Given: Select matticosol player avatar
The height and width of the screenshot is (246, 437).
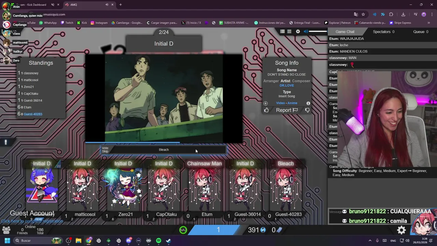Looking at the screenshot, I should click(x=82, y=188).
